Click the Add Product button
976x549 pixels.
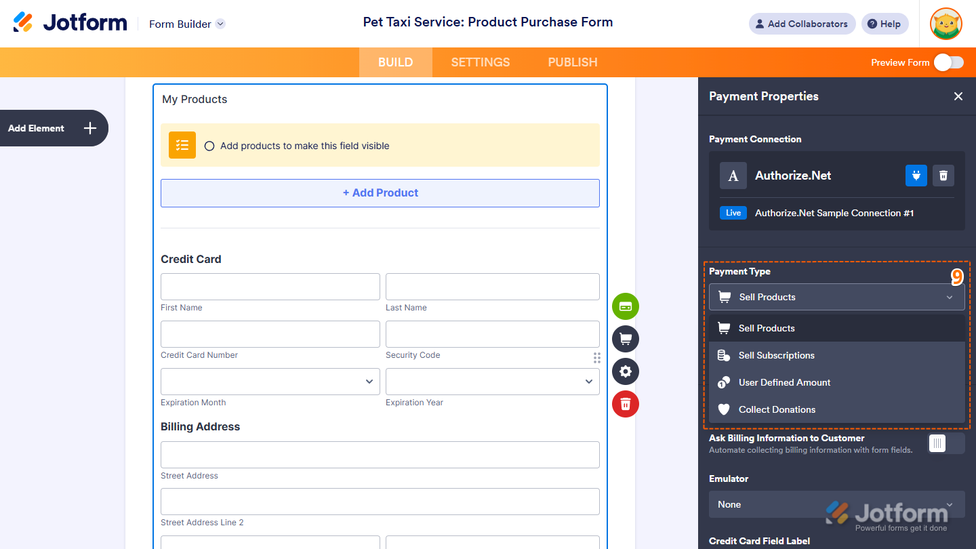pos(380,193)
